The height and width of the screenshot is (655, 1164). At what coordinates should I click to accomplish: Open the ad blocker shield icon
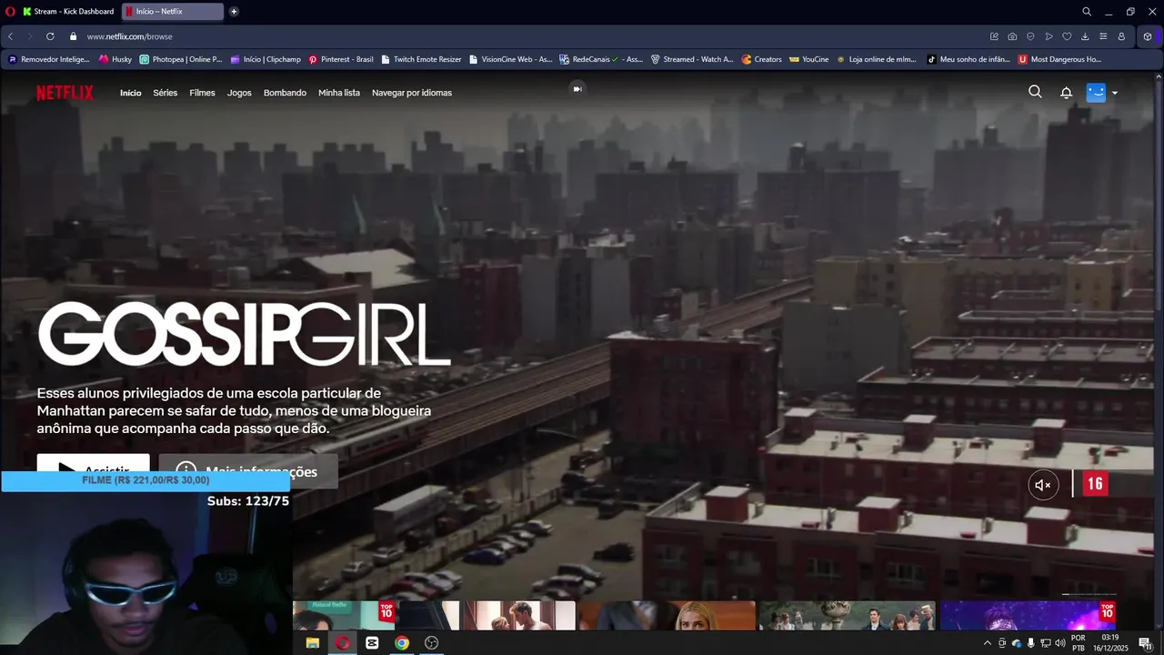point(1030,36)
